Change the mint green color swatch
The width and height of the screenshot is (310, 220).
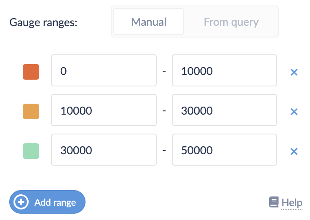tap(31, 151)
